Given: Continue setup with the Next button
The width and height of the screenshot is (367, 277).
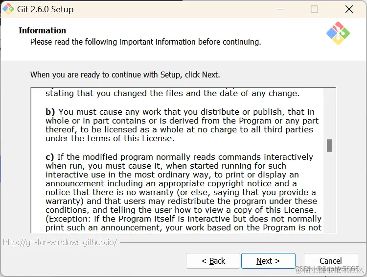Looking at the screenshot, I should click(x=268, y=261).
